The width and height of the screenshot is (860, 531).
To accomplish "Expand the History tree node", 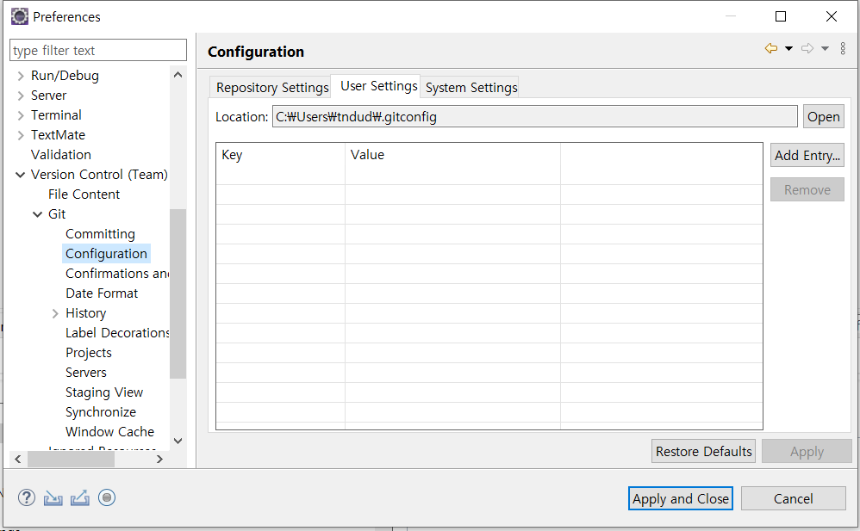I will tap(55, 313).
